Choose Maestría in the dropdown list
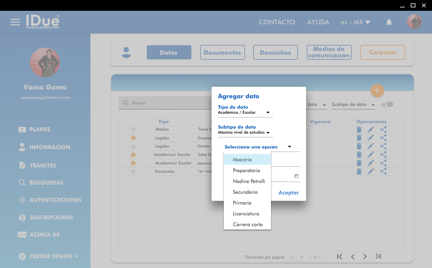Image resolution: width=432 pixels, height=268 pixels. tap(242, 160)
